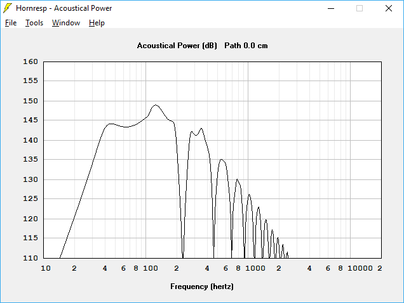Image resolution: width=404 pixels, height=303 pixels.
Task: Click the Hornresp lightning bolt icon
Action: (8, 8)
